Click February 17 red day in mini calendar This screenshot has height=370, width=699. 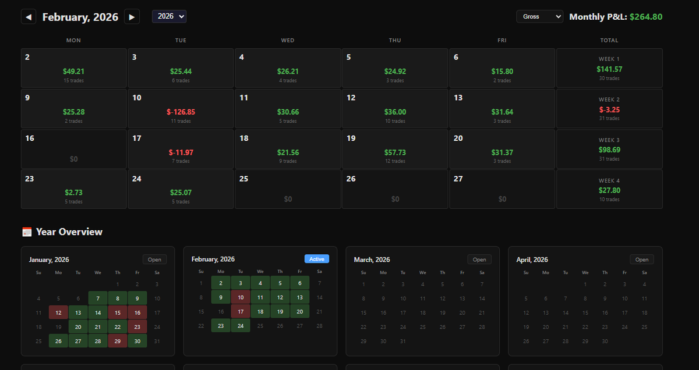coord(241,311)
